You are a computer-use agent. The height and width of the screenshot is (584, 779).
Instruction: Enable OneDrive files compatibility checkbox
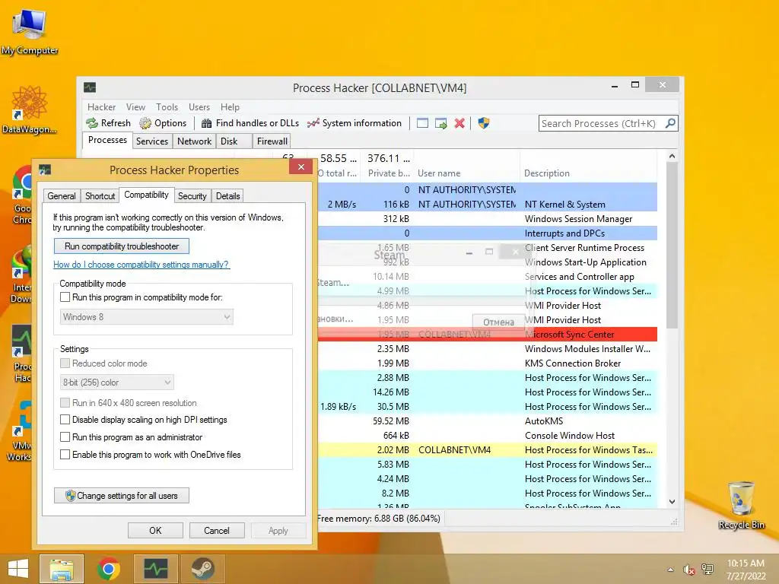pos(65,455)
